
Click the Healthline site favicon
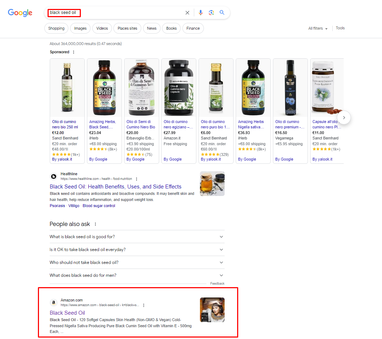(54, 176)
